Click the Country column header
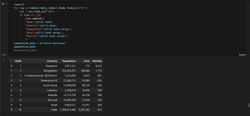The image size is (250, 116). pos(52,61)
